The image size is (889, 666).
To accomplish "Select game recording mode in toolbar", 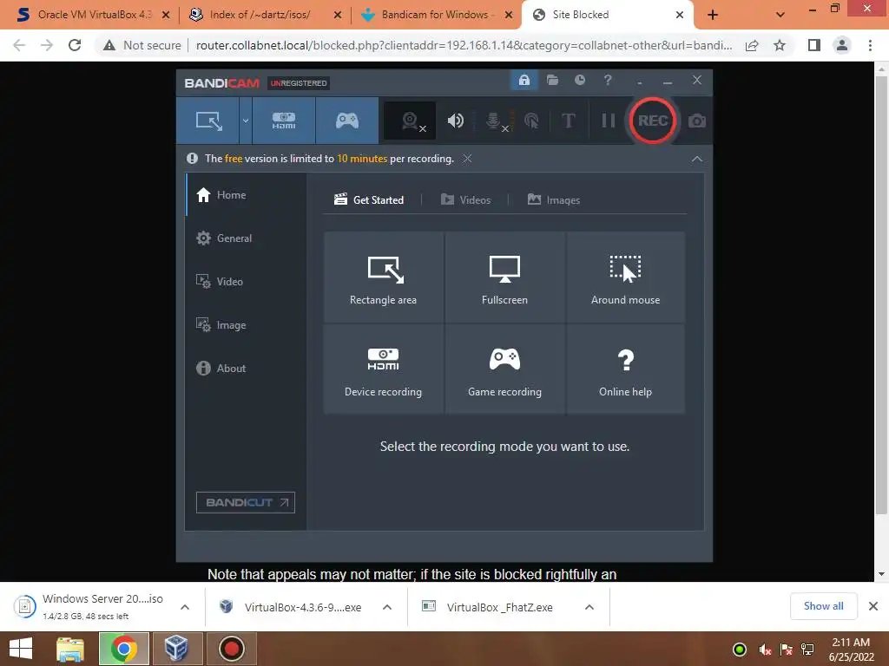I will [347, 121].
